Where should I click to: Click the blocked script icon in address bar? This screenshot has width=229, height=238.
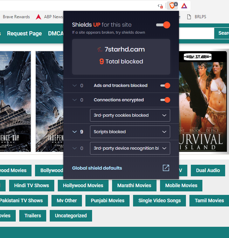[x=160, y=6]
